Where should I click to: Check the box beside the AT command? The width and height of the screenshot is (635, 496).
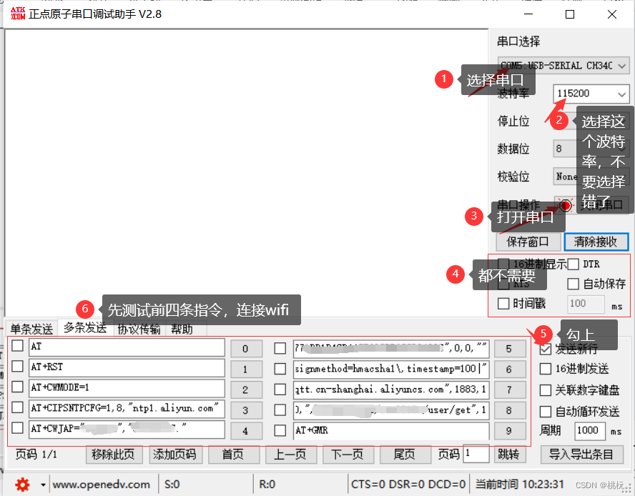tap(17, 346)
